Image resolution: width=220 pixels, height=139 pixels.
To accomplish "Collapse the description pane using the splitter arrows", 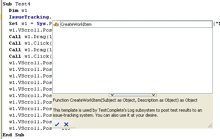I will [x=133, y=95].
